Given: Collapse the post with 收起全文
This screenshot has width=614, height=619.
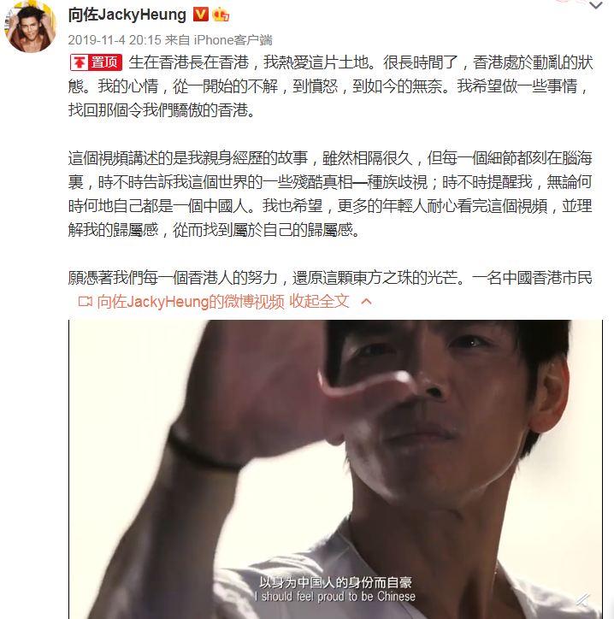Looking at the screenshot, I should click(x=320, y=301).
